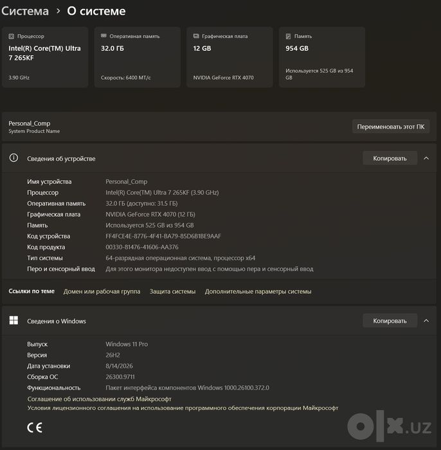The height and width of the screenshot is (450, 441).
Task: Click device ID FF4FCE4E-8776-4F41-BA79-85D6B1BE9AAF
Action: 163,236
